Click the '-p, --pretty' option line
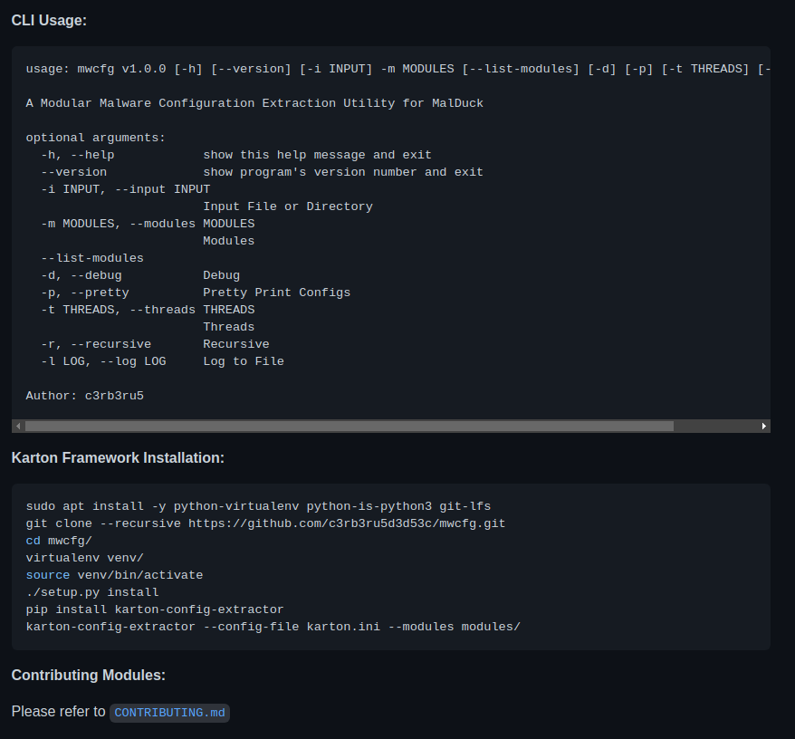The width and height of the screenshot is (795, 739). [x=196, y=293]
